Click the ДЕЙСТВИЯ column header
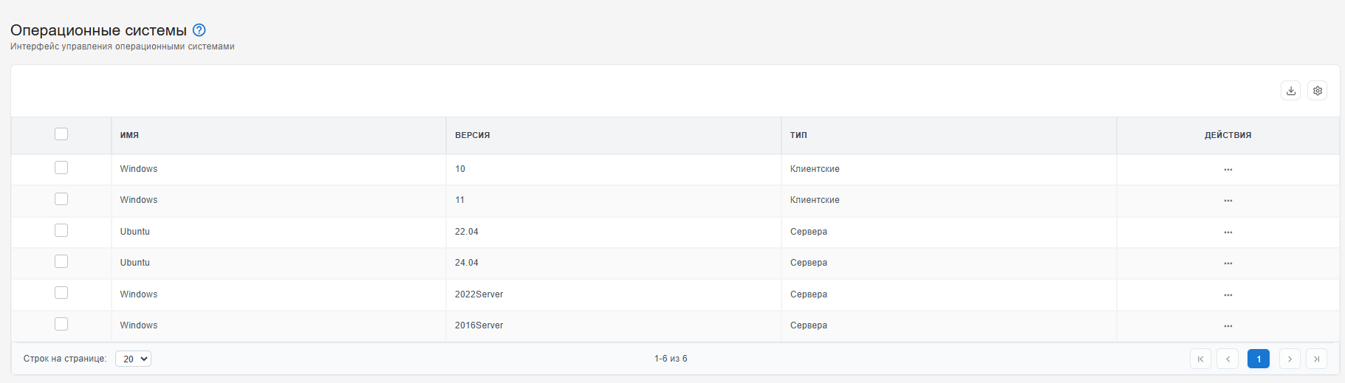 1228,135
